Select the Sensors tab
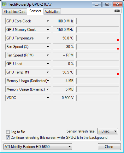The width and height of the screenshot is (124, 153). 35,11
